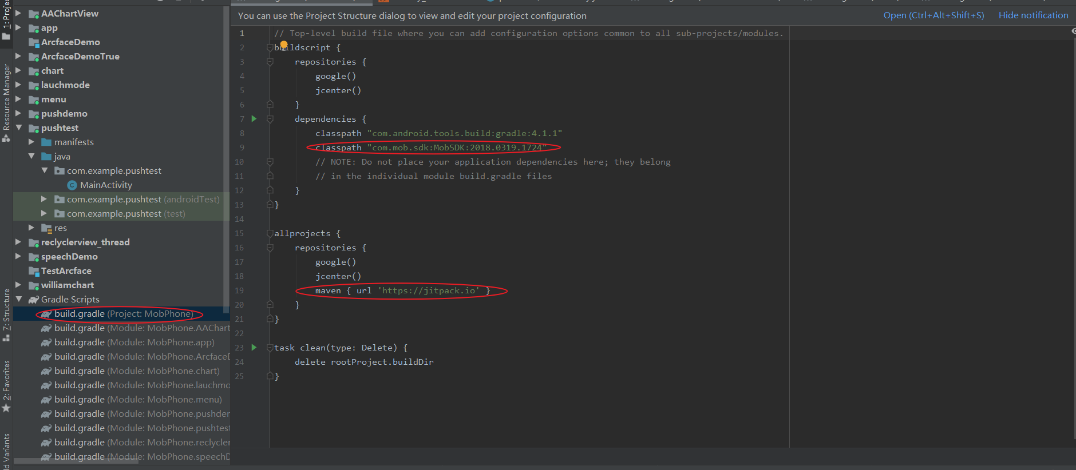Click the app module folder icon

pyautogui.click(x=34, y=28)
